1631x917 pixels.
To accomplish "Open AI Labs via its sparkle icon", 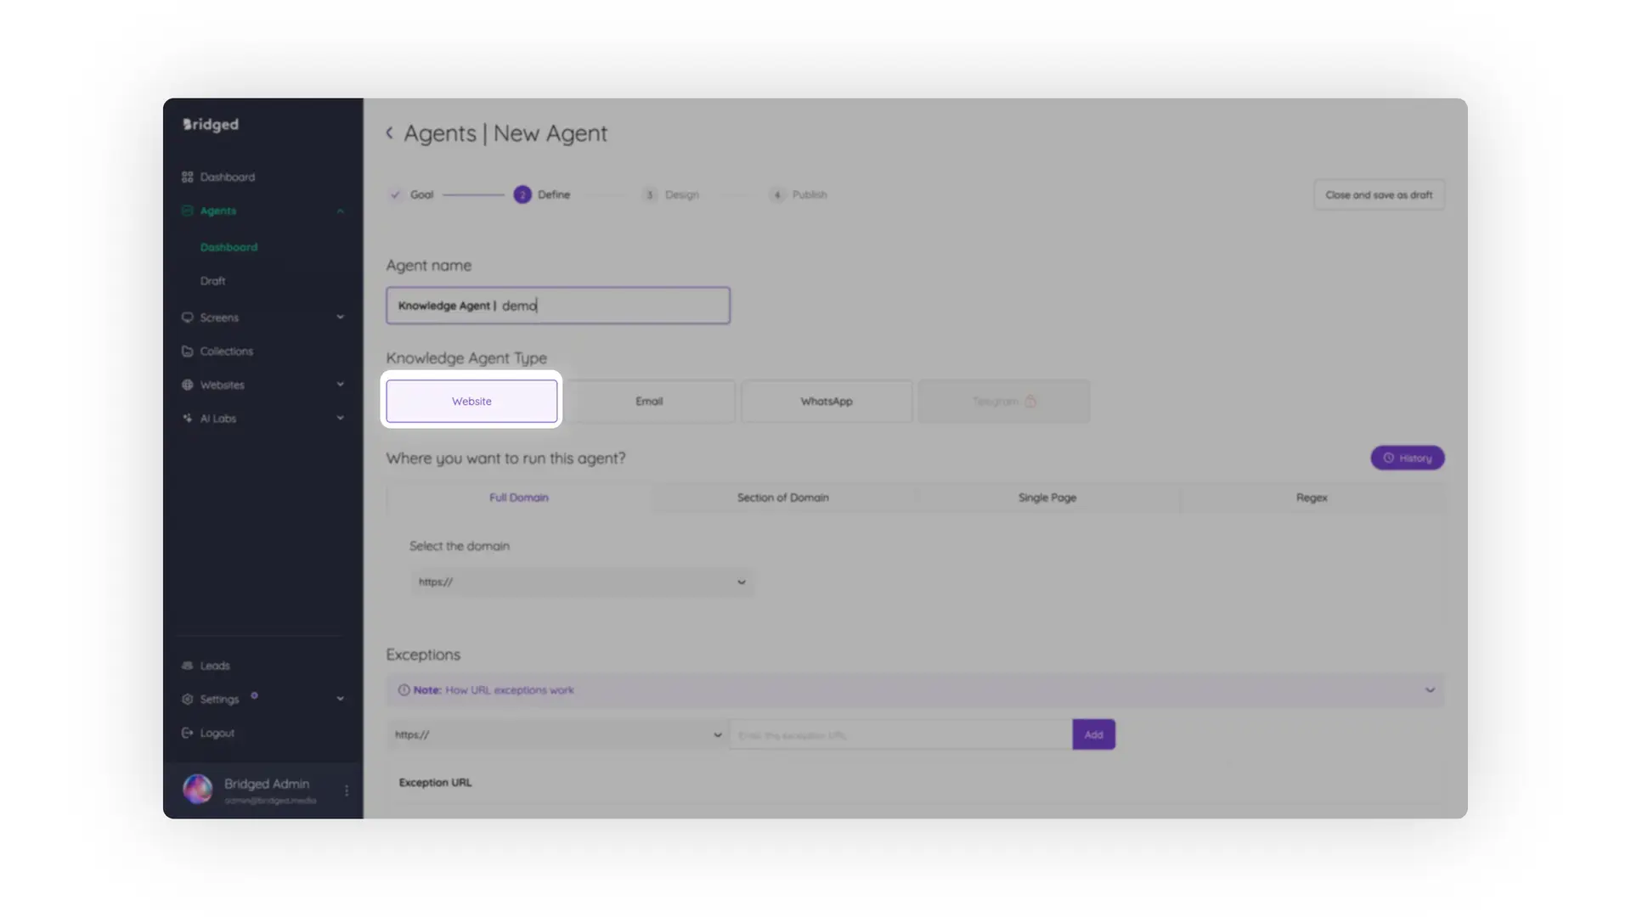I will pos(188,418).
